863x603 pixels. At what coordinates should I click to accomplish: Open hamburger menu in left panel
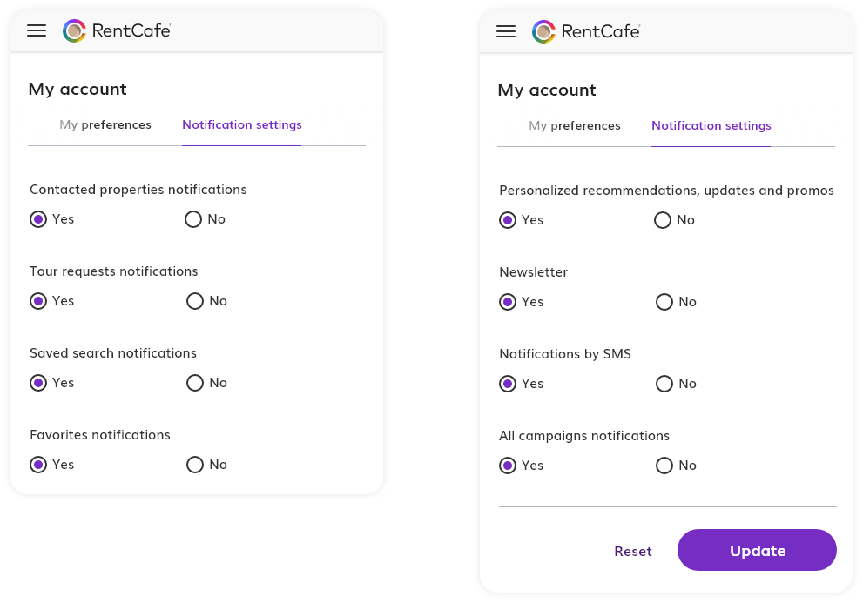[37, 31]
